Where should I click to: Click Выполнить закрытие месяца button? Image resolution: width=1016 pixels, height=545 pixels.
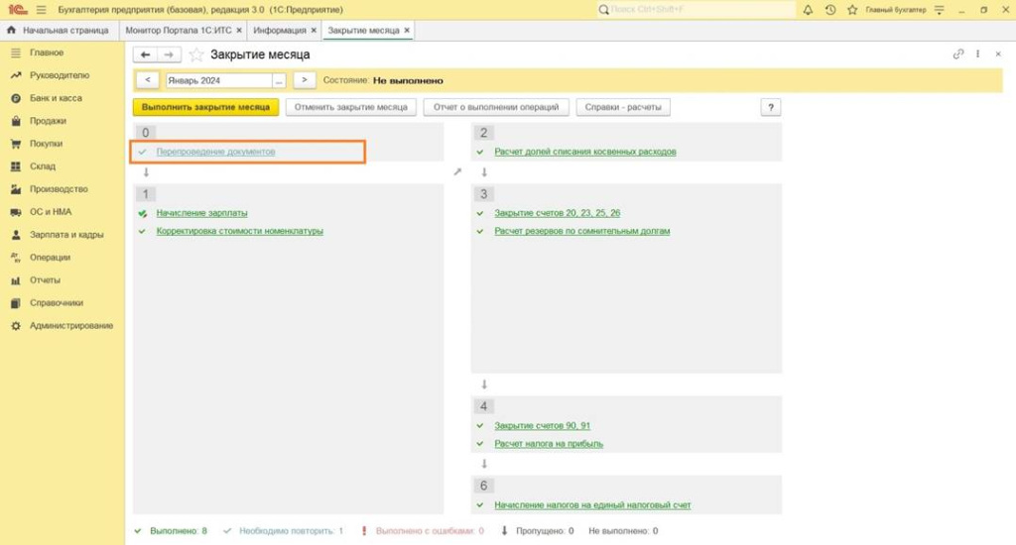pos(205,107)
